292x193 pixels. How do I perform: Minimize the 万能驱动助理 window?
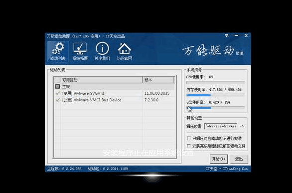click(236, 35)
